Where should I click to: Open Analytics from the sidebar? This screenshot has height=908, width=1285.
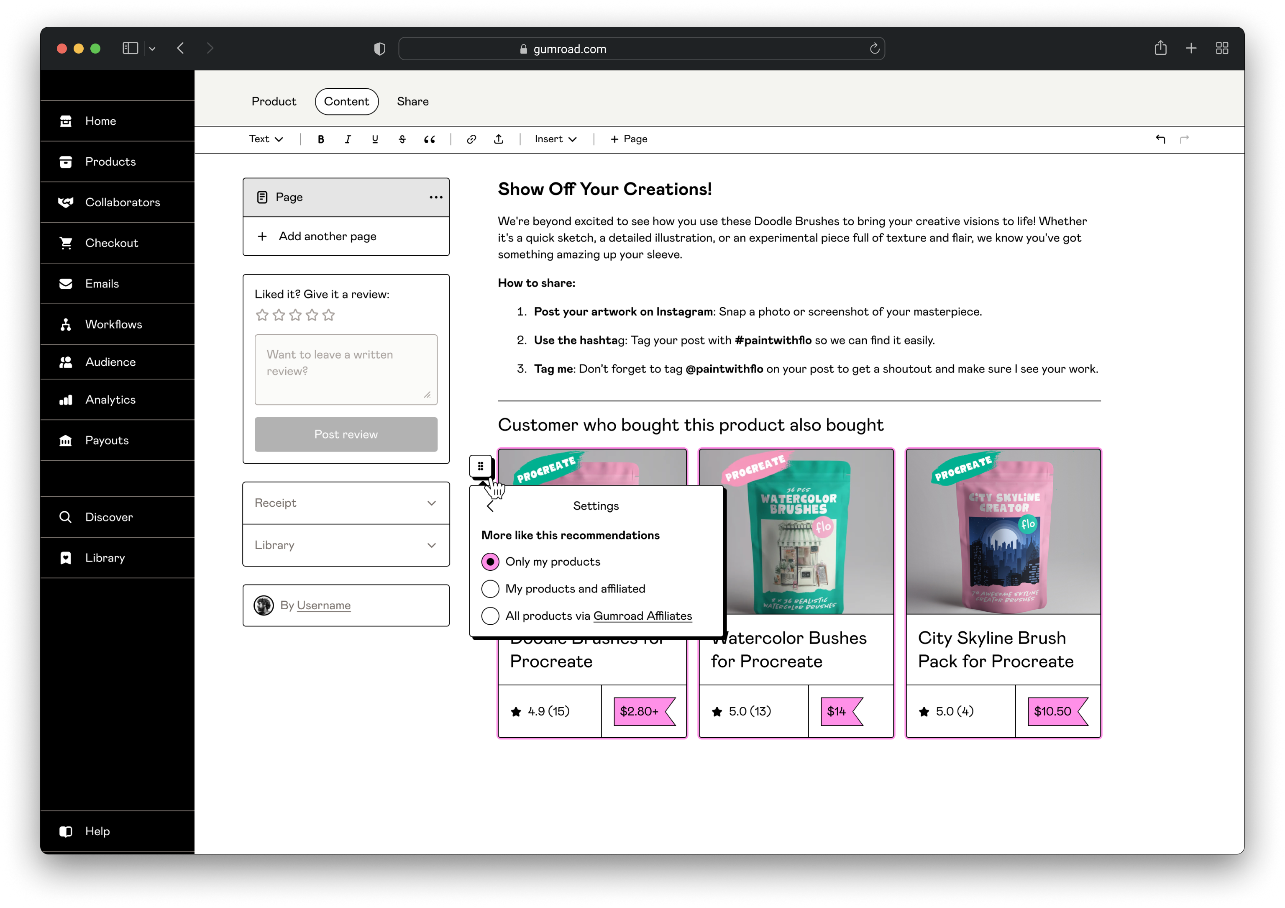(110, 399)
